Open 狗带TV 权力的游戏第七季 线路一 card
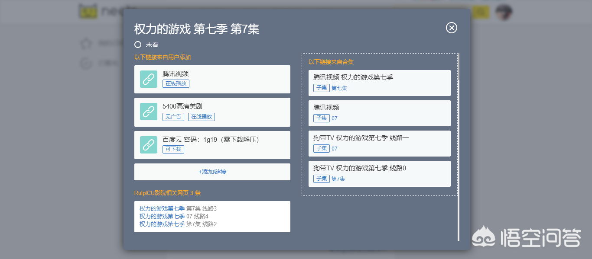592x259 pixels. tap(380, 144)
